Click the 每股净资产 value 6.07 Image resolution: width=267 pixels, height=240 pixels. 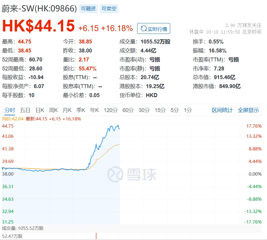39,86
